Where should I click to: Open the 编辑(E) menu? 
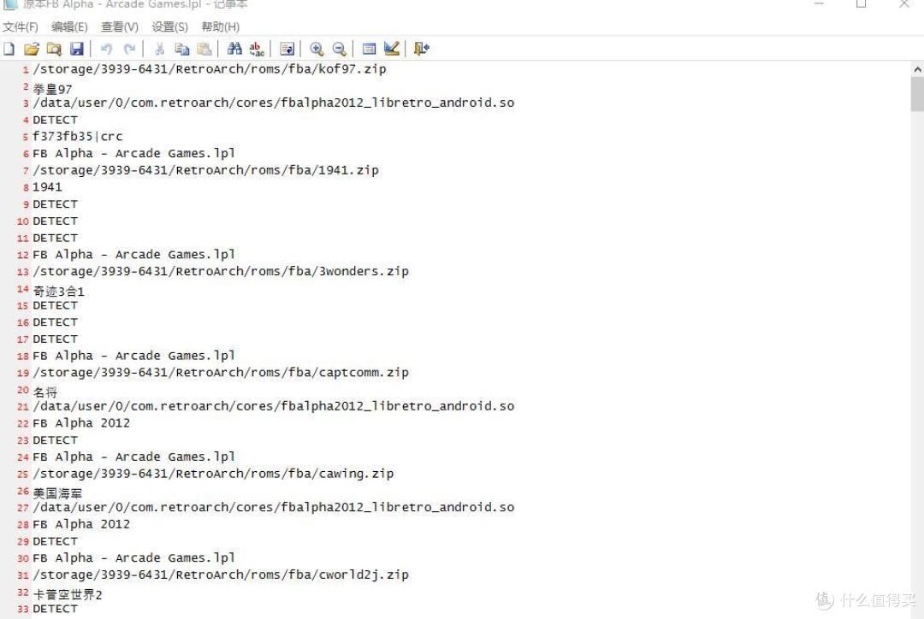[x=69, y=27]
